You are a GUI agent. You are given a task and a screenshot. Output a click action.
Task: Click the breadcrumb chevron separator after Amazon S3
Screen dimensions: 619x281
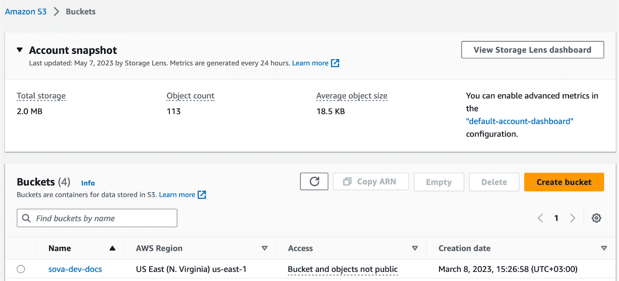pyautogui.click(x=56, y=12)
